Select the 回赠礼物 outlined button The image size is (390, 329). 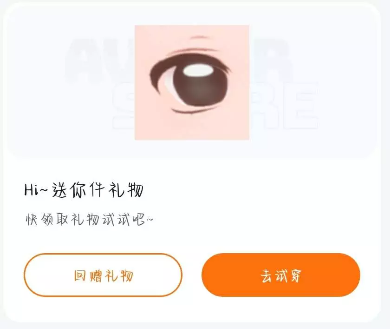coord(103,275)
